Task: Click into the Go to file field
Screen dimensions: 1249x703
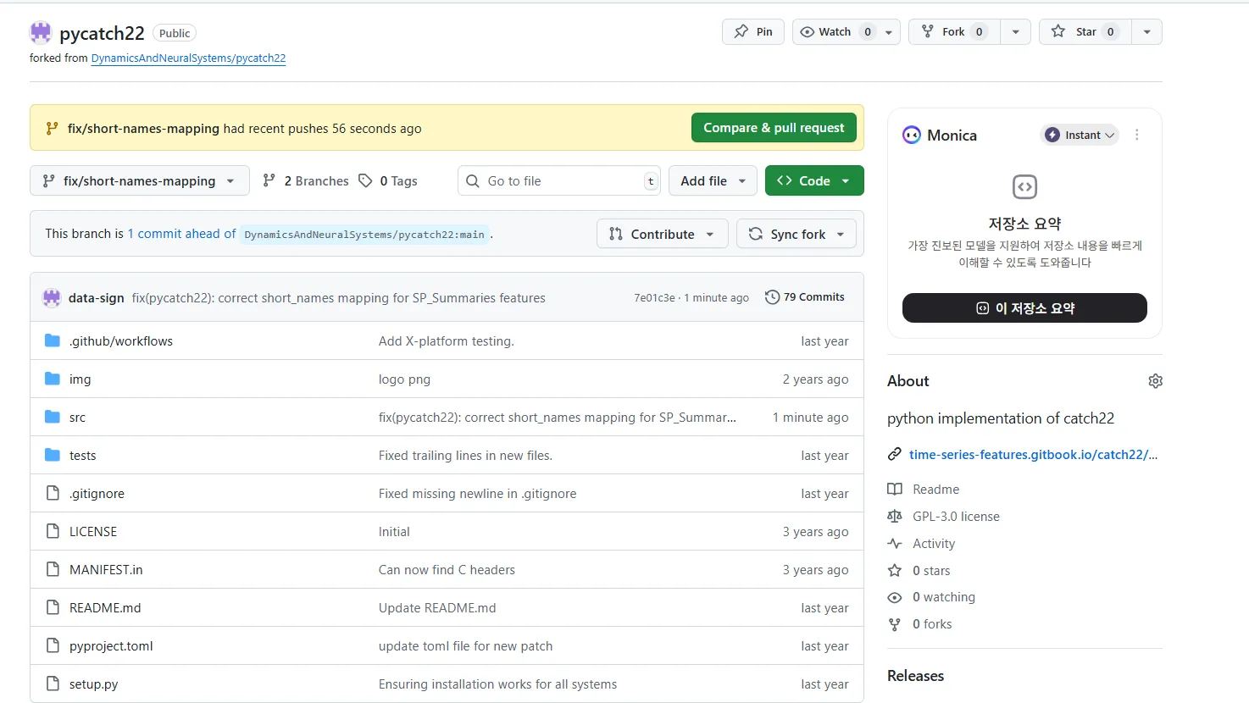Action: 559,180
